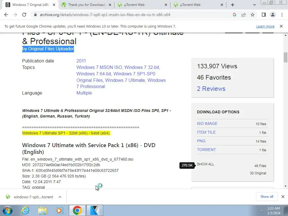Viewport: 288px width, 216px height.
Task: Share this page using the share icon
Action: click(244, 15)
